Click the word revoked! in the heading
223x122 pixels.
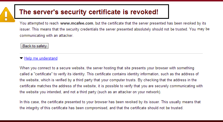[144, 12]
